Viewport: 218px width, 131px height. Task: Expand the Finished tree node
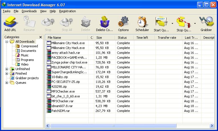pyautogui.click(x=7, y=73)
